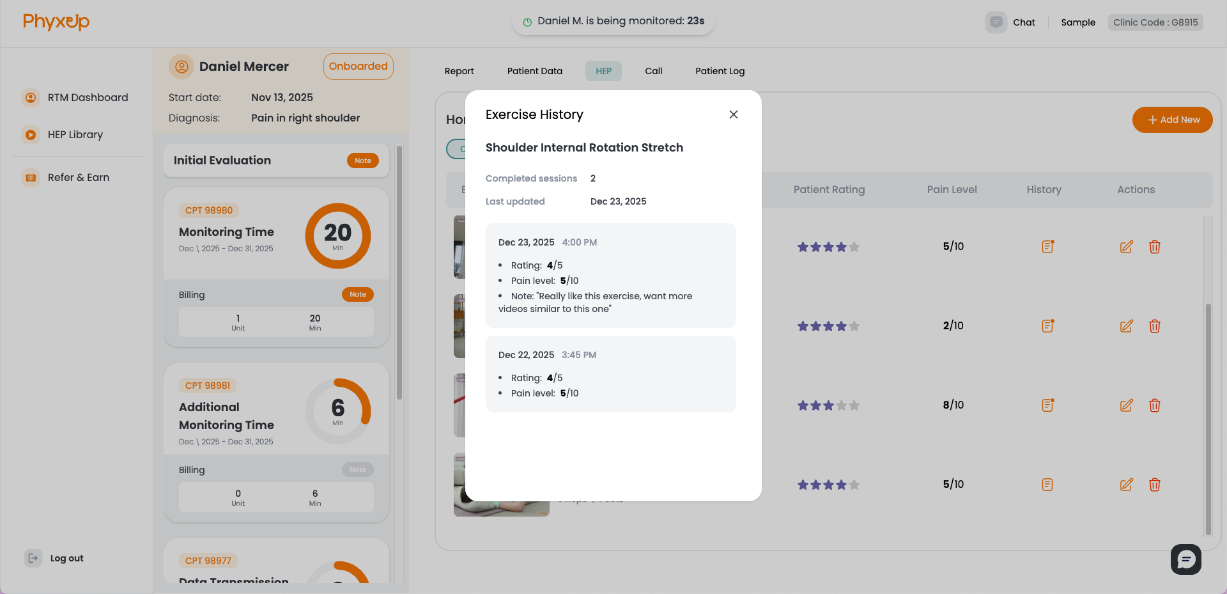The height and width of the screenshot is (594, 1227).
Task: Open Chat using the speech bubble icon
Action: click(x=996, y=22)
